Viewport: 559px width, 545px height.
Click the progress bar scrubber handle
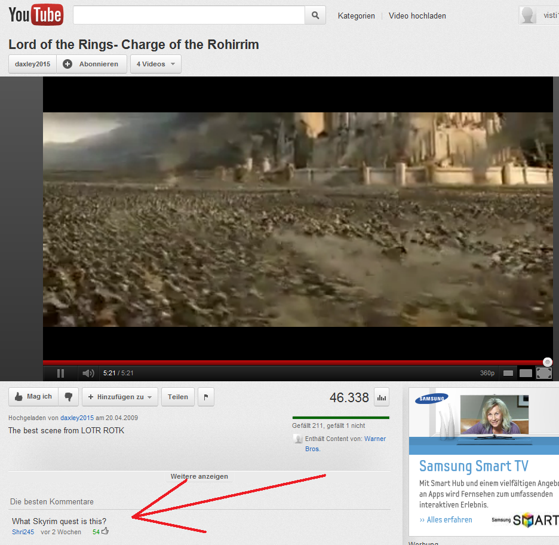pos(548,362)
